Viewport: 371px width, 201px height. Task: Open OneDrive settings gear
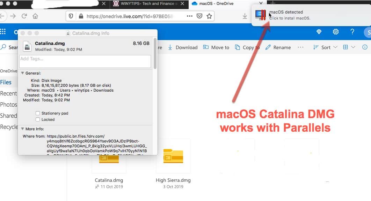[x=335, y=32]
